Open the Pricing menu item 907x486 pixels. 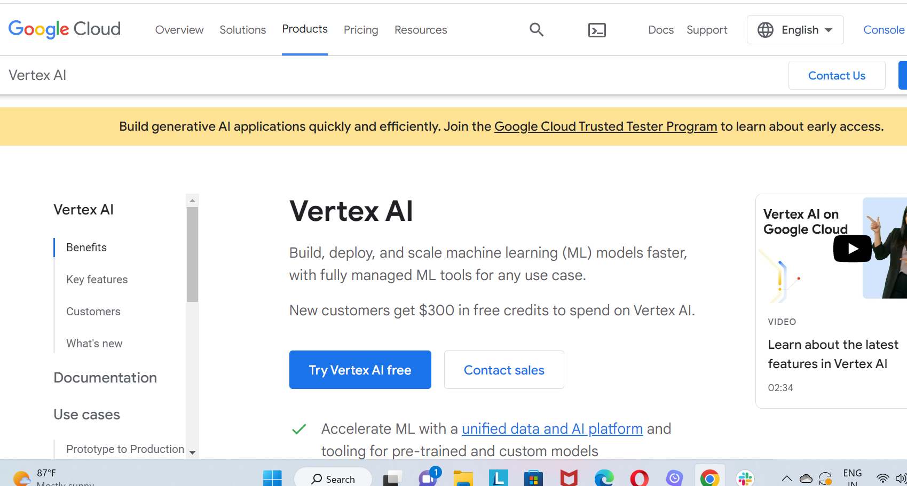click(x=361, y=30)
